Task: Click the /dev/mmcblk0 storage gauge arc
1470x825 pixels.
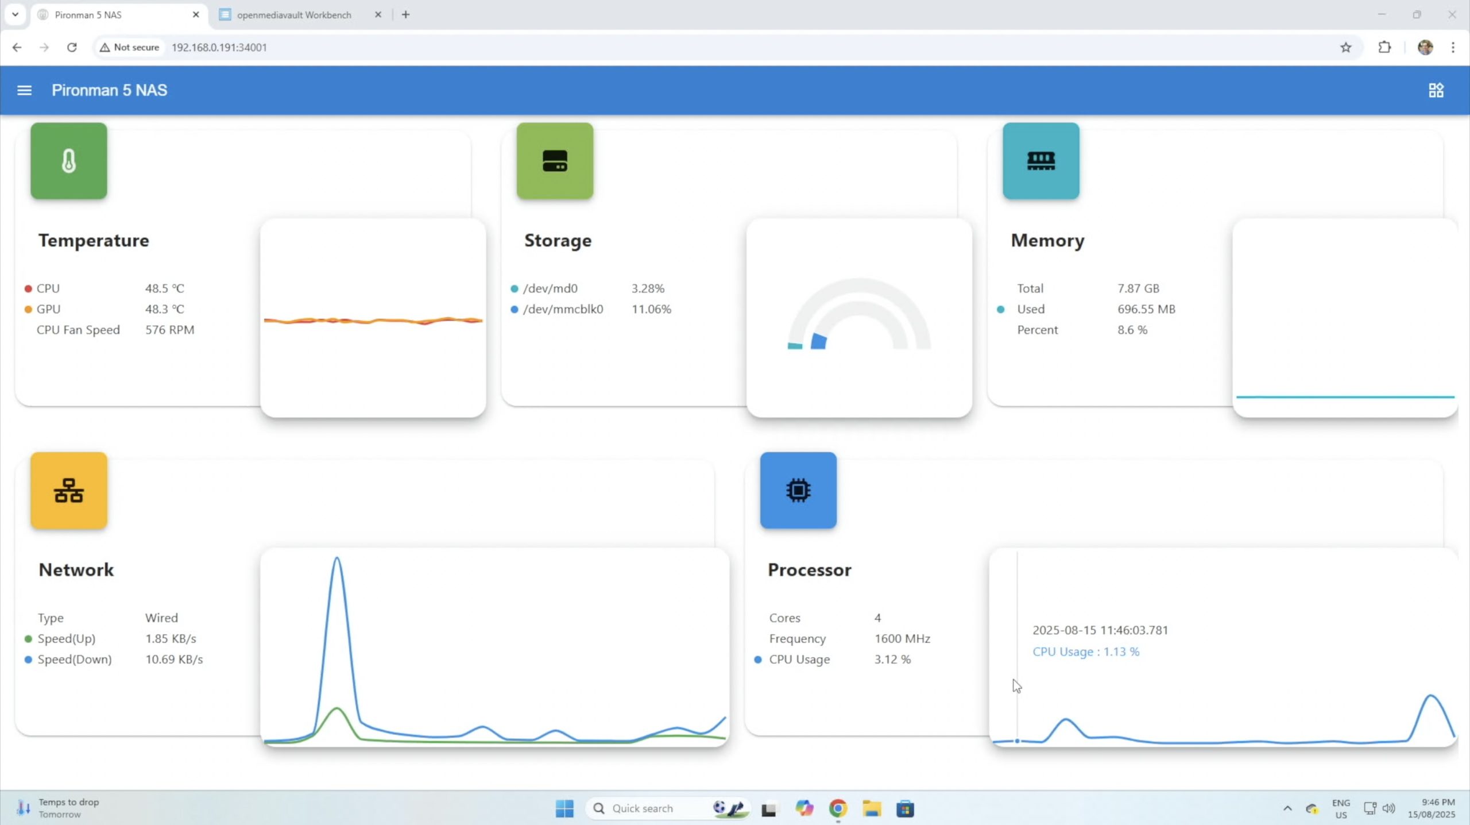Action: click(x=819, y=341)
